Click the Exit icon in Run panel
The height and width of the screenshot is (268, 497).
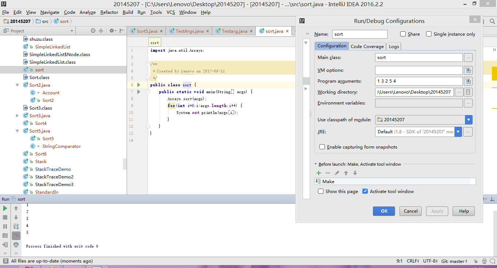coord(5,245)
